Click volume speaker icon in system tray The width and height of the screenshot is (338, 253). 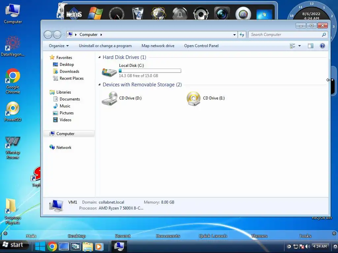[308, 246]
